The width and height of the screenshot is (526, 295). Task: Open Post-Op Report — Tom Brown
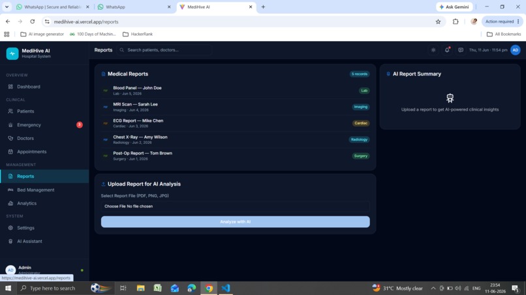tap(236, 156)
